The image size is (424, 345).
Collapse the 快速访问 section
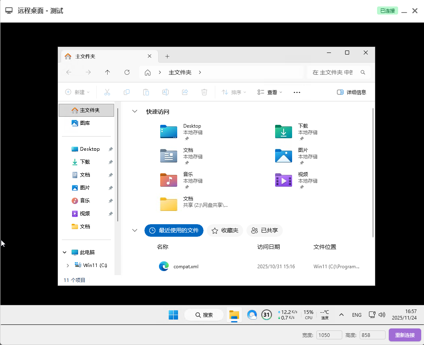135,111
